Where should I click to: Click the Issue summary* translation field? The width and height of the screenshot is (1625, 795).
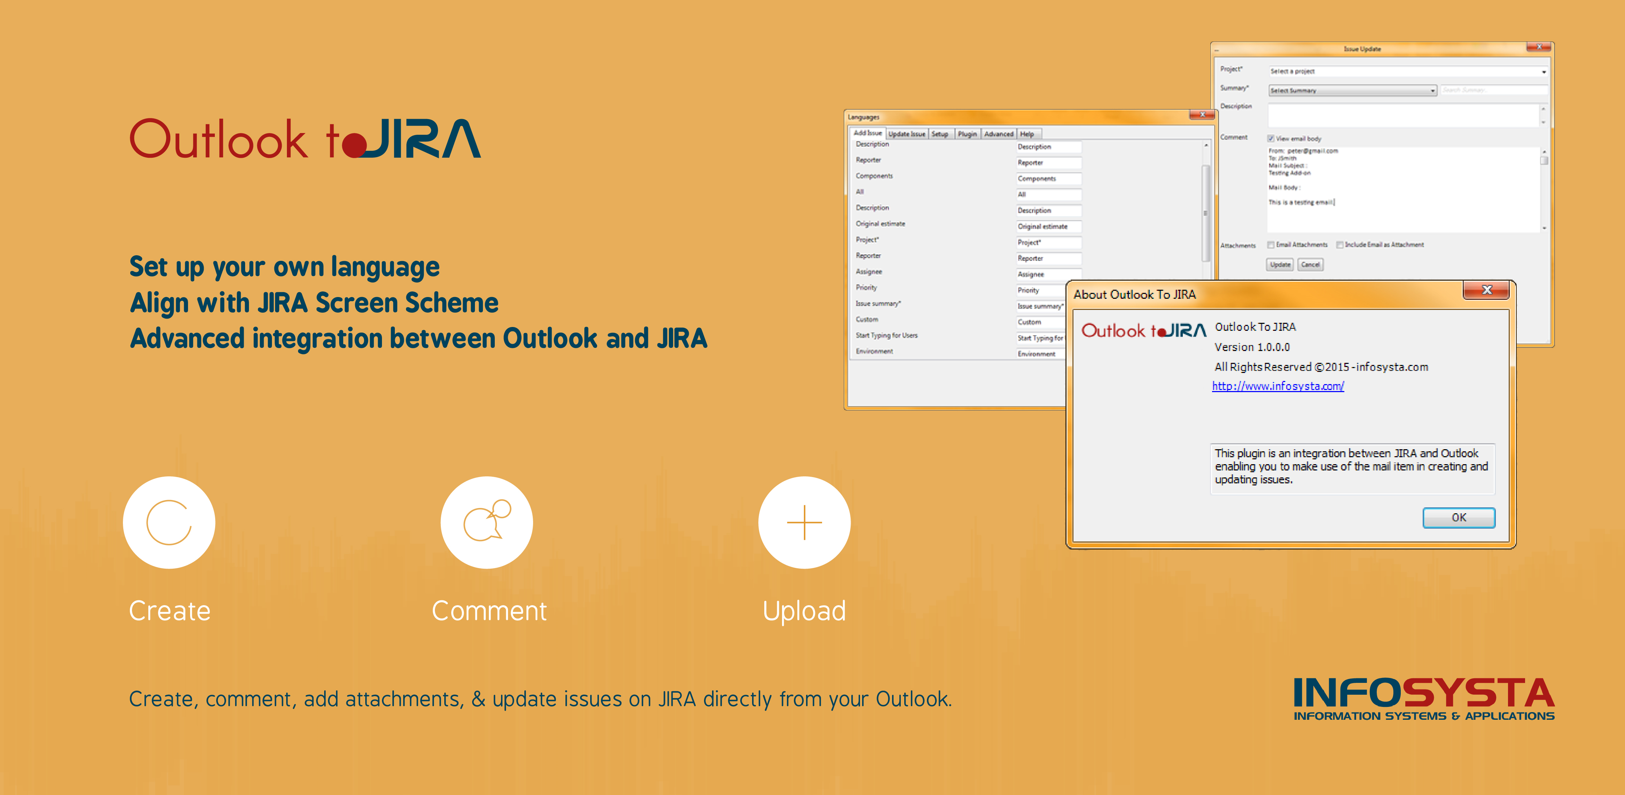click(x=1041, y=306)
